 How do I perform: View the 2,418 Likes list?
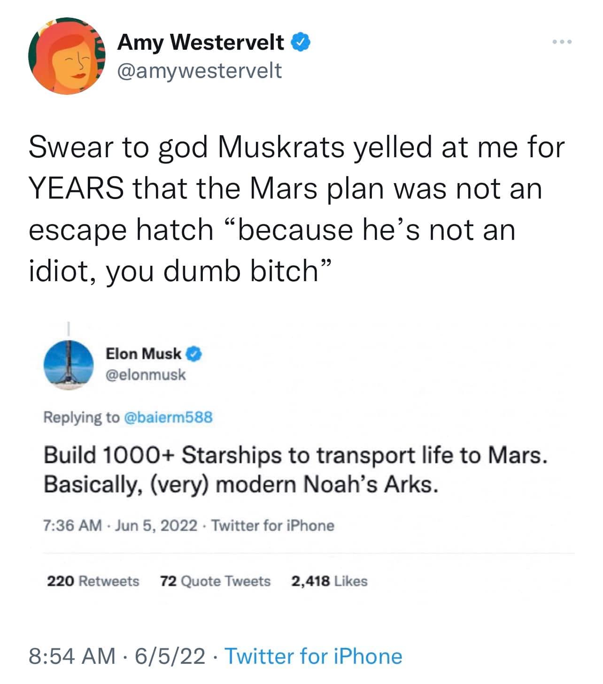[329, 581]
